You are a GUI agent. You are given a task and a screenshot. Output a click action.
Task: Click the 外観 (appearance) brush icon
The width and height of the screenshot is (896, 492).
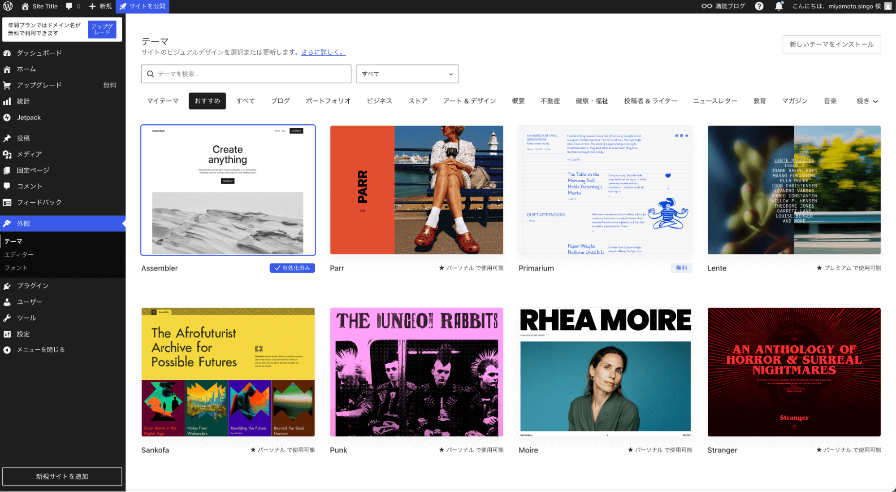click(x=7, y=223)
